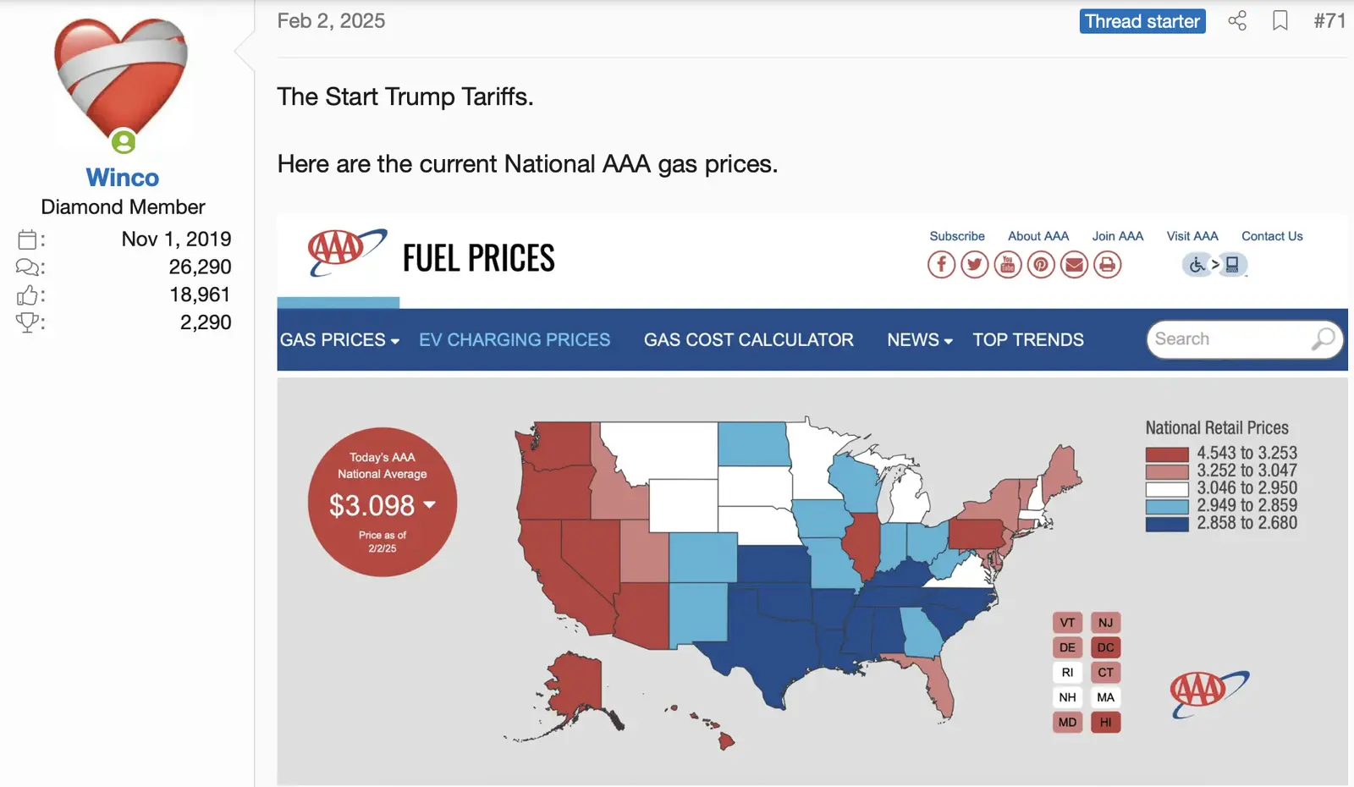Click the email envelope icon
The height and width of the screenshot is (787, 1354).
click(x=1074, y=265)
